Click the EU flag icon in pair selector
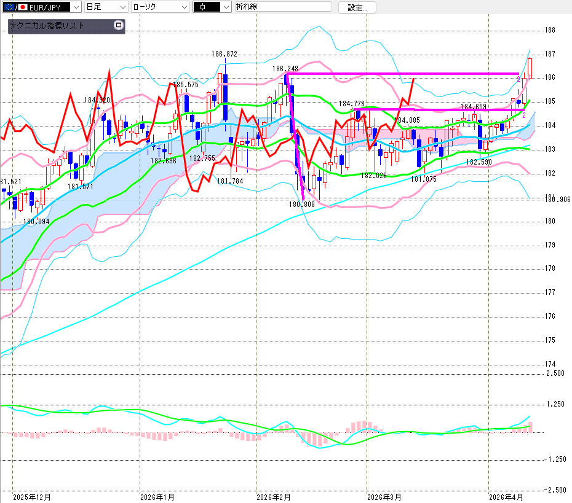The image size is (572, 503). [x=9, y=7]
